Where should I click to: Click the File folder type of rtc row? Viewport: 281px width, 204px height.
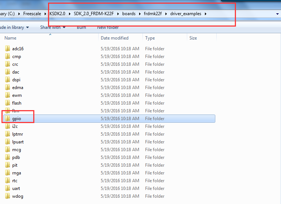pyautogui.click(x=155, y=180)
